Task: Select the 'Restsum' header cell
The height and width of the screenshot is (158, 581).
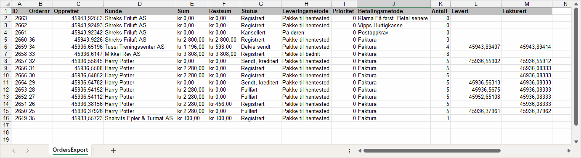Action: point(224,11)
